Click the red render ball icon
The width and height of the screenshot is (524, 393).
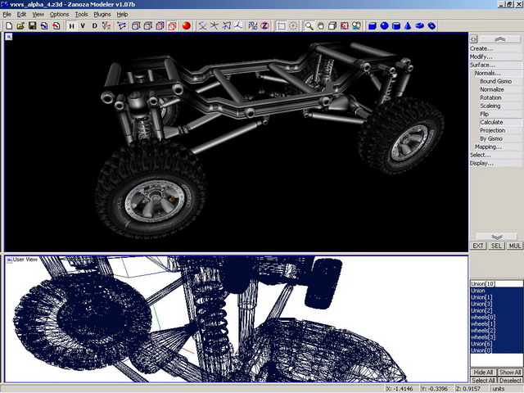point(186,26)
